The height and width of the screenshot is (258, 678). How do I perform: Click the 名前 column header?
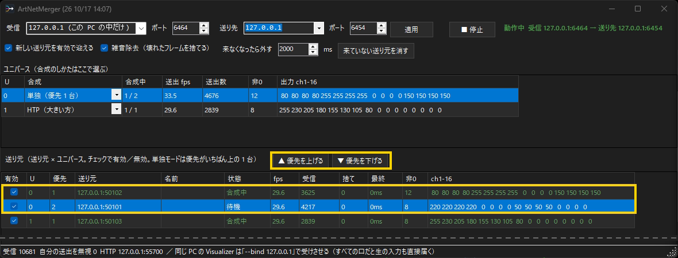click(192, 178)
